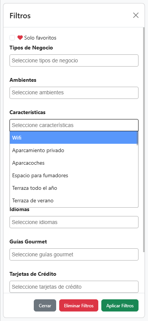Screen dimensions: 148x321
Task: Click the red heart favorites icon
Action: (x=20, y=38)
